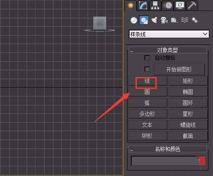
Task: Choose the 线 line tool button
Action: tap(147, 81)
